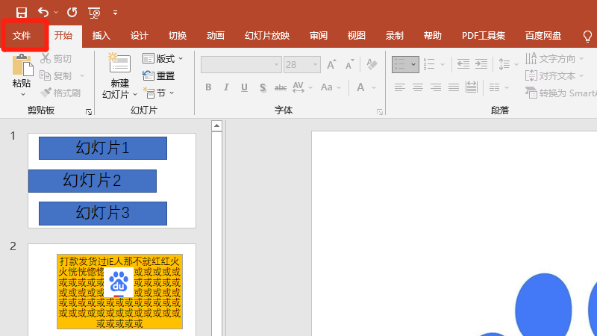Click the Save icon in quick access toolbar
This screenshot has height=336, width=597.
[22, 12]
